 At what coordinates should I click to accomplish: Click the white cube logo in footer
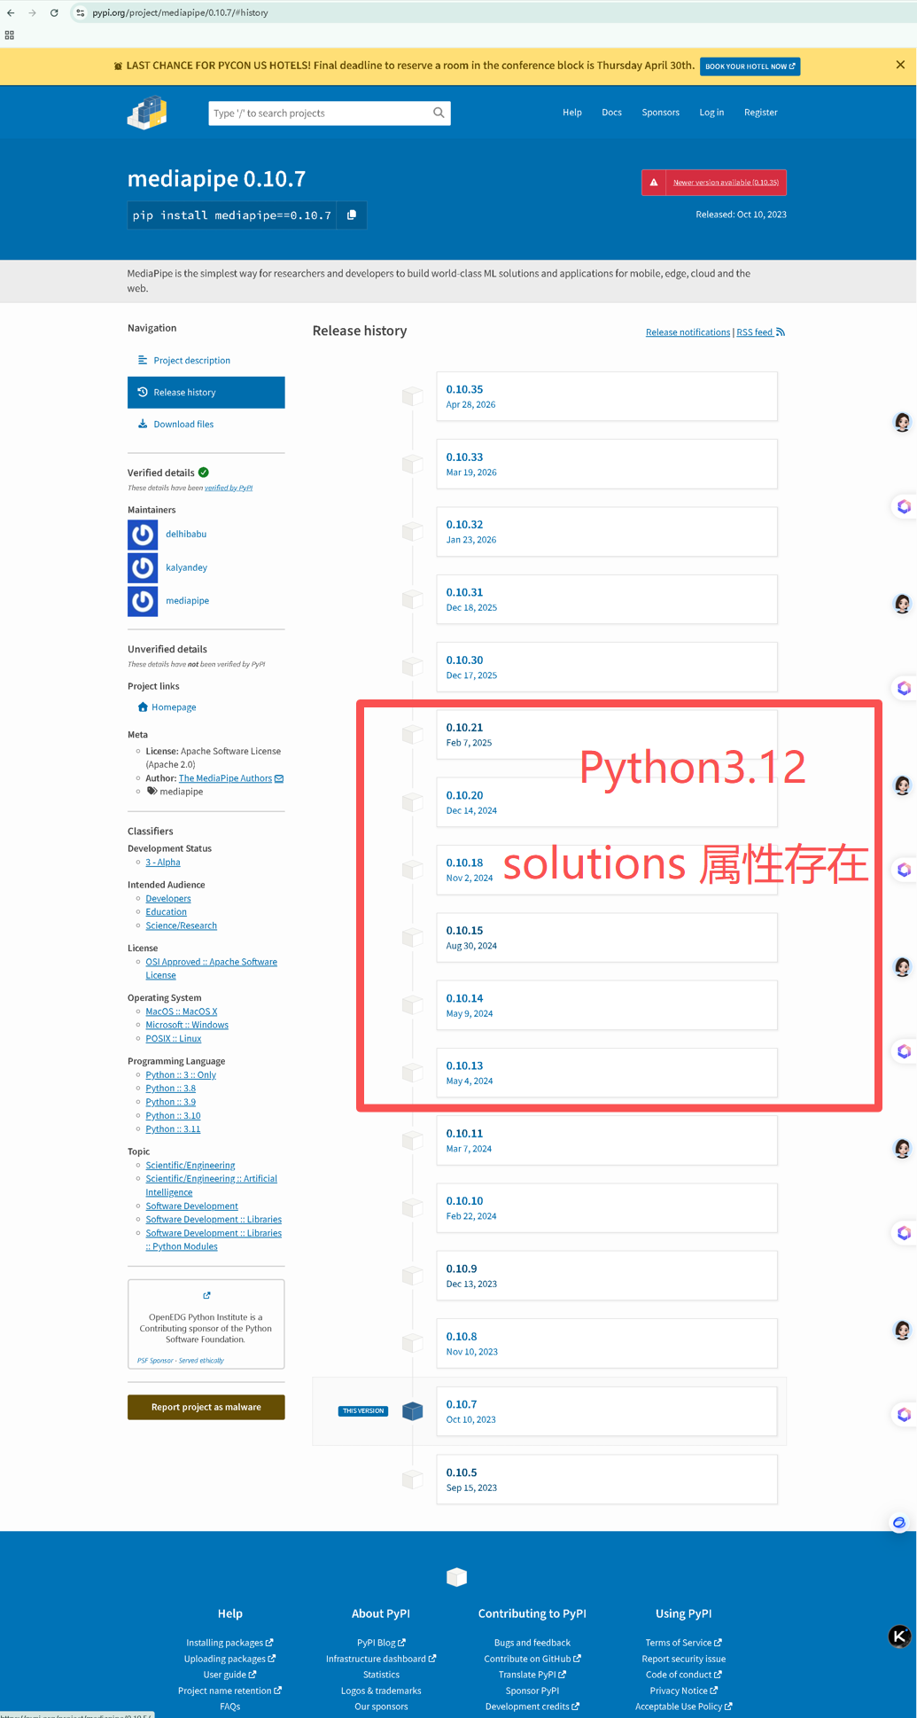456,1577
